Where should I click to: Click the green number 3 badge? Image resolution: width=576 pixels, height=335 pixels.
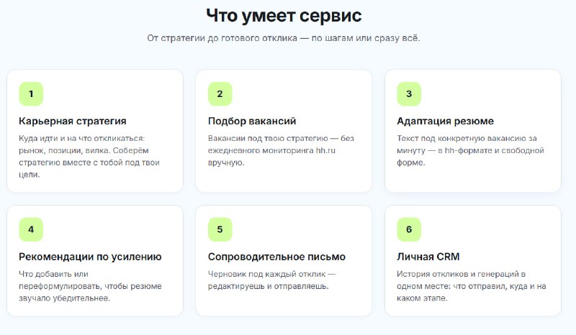[409, 94]
